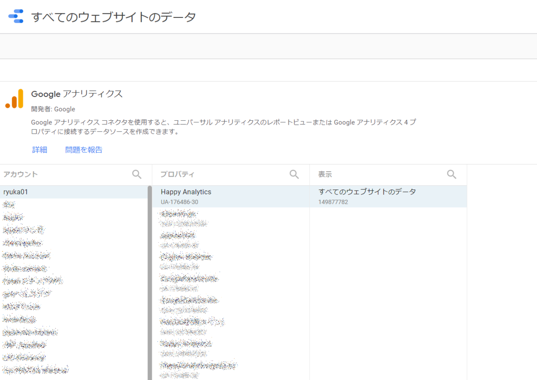Open the 詳細 link
537x380 pixels.
click(x=40, y=150)
